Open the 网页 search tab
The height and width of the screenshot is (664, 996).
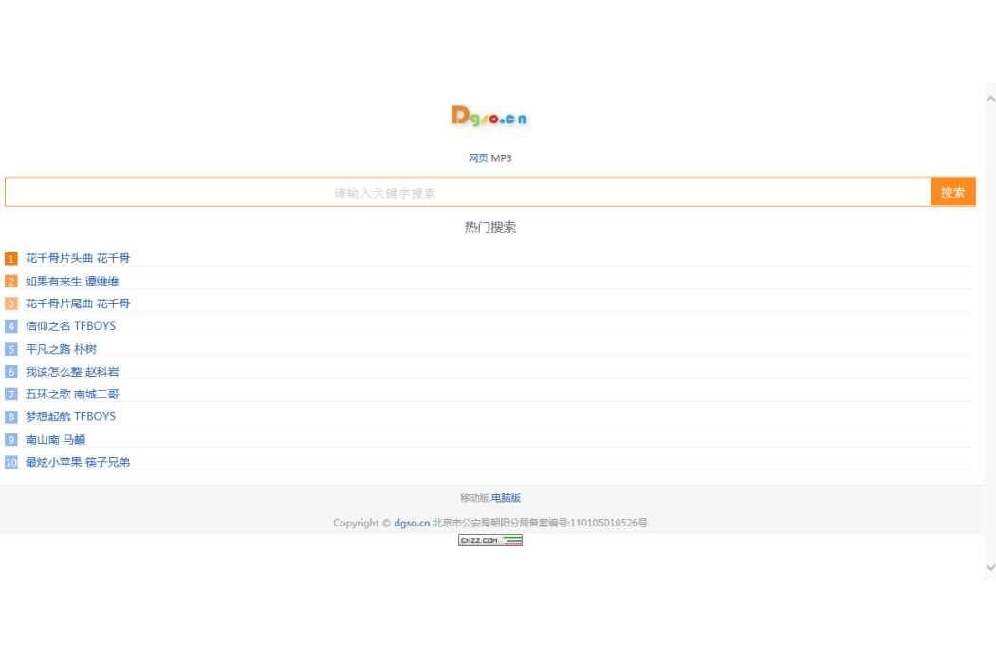pos(478,158)
